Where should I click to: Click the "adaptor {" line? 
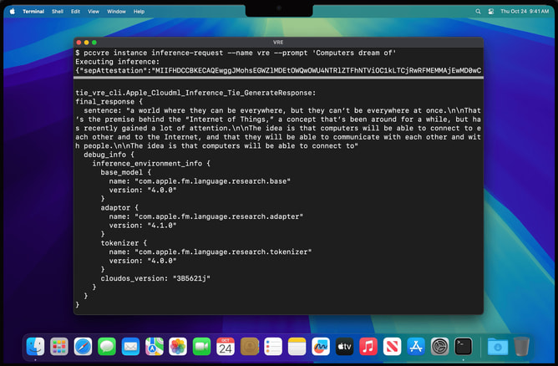click(119, 207)
